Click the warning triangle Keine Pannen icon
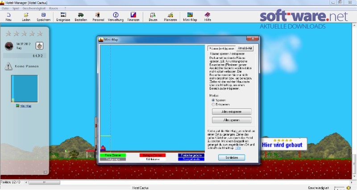Screen dimensions: 357x190 [8, 66]
